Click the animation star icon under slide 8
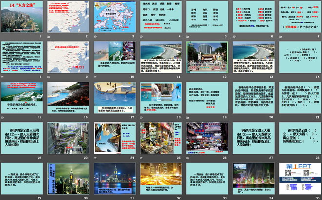 pos(3,77)
